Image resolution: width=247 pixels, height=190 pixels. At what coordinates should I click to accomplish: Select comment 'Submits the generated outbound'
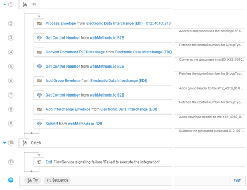click(x=212, y=131)
